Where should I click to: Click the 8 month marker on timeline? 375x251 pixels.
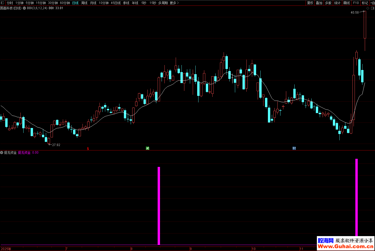131,249
